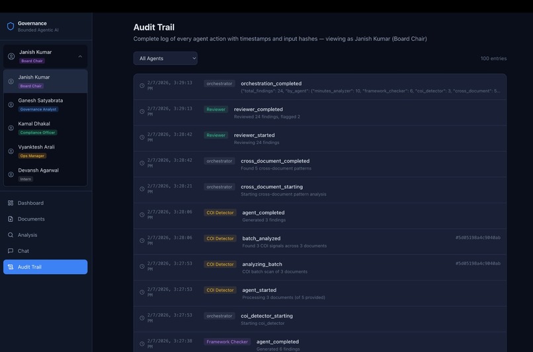Viewport: 533px width, 352px height.
Task: Click clock icon on reviewer_started entry
Action: point(142,137)
